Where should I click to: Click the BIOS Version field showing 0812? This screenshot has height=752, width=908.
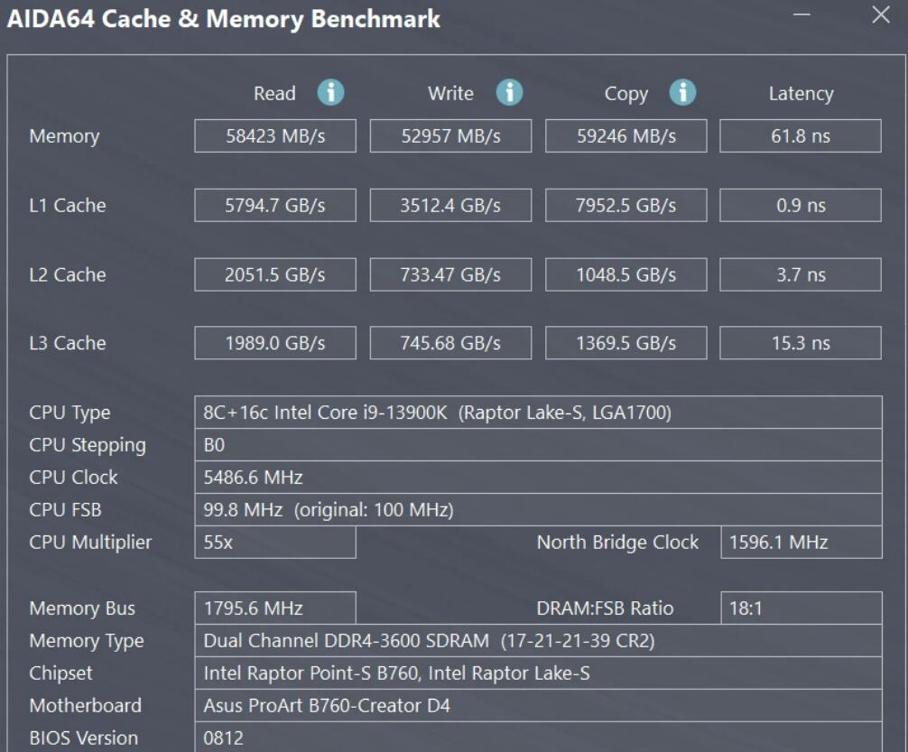537,738
